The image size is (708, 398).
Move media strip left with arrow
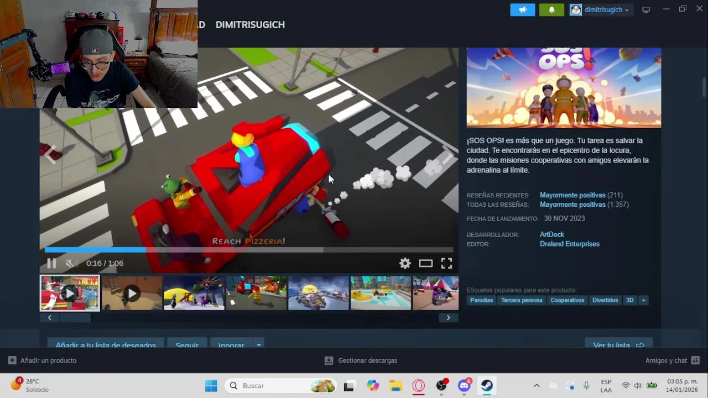coord(49,318)
